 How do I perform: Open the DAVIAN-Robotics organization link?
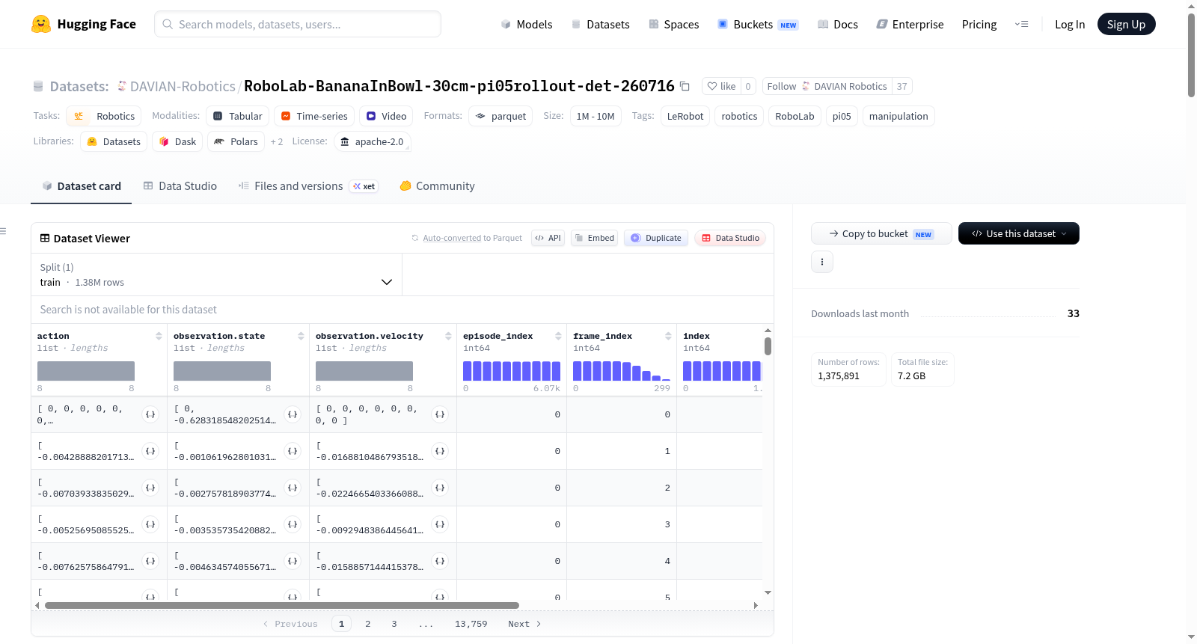tap(183, 87)
